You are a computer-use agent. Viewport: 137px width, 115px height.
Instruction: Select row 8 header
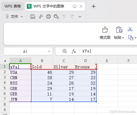click(5, 104)
